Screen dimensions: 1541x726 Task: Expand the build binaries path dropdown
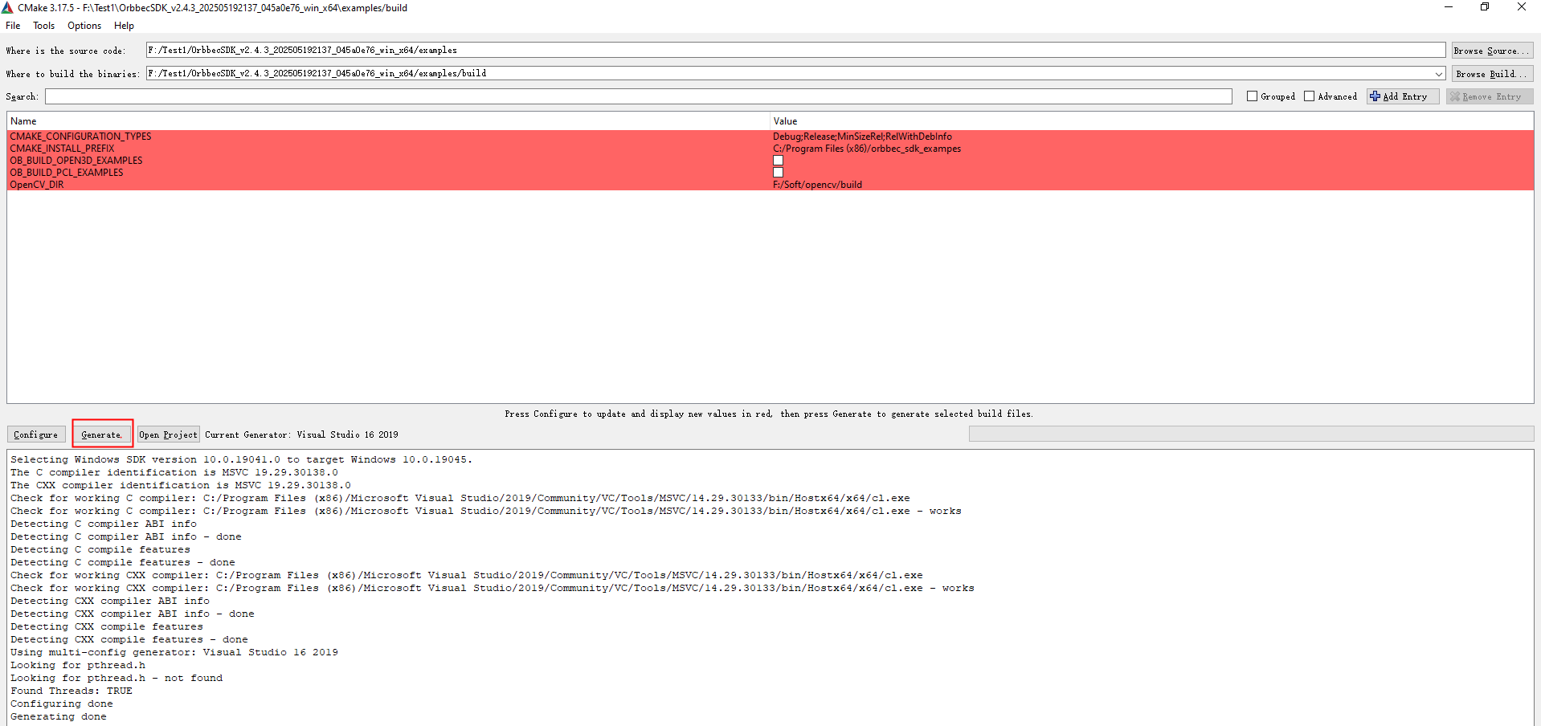point(1439,74)
